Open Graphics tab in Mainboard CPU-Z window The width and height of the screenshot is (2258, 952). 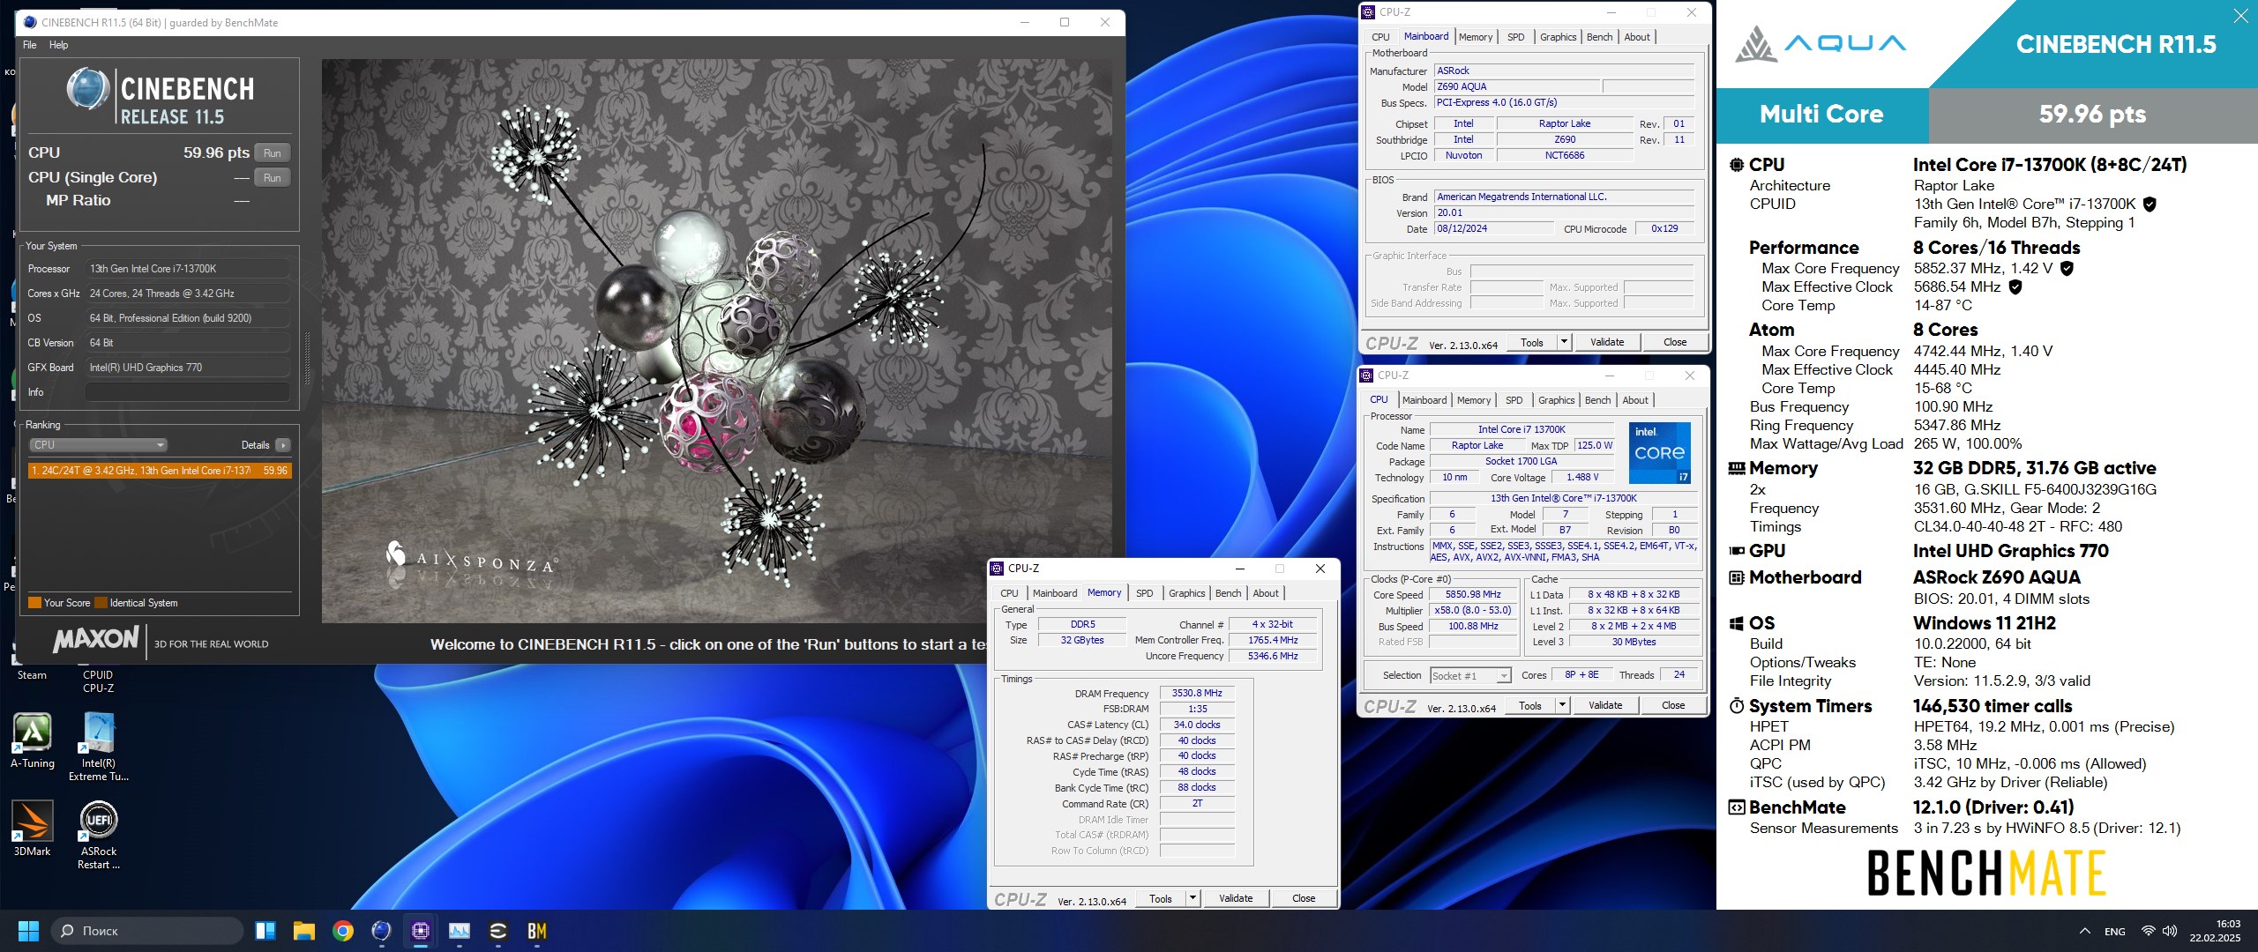1558,37
